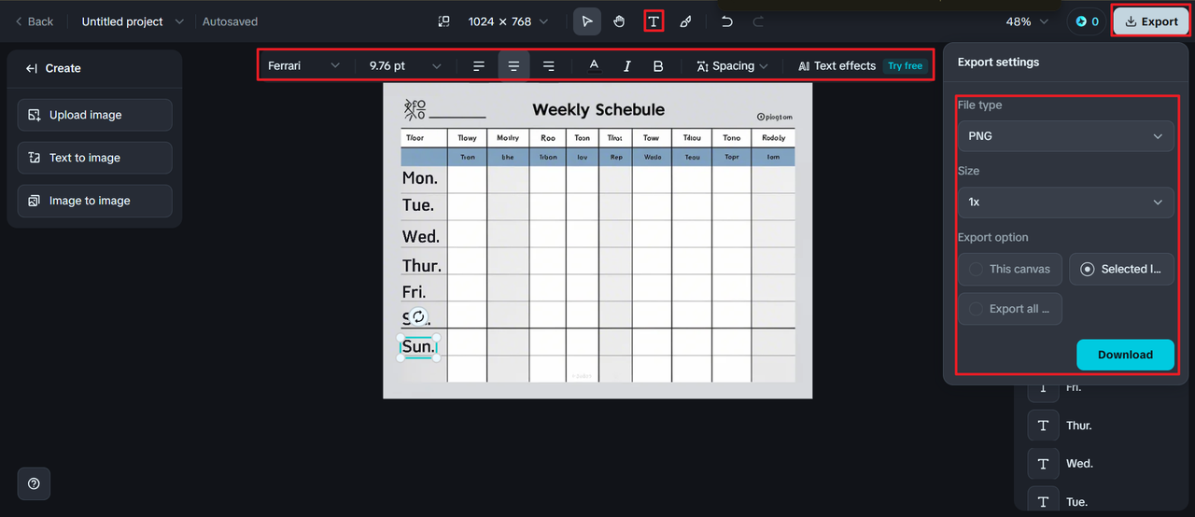
Task: Expand the Spacing dropdown
Action: pos(733,66)
